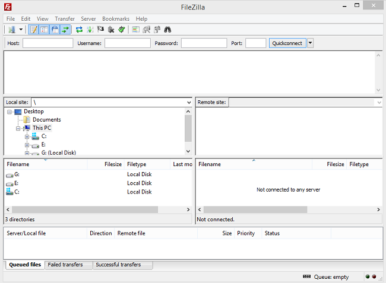The height and width of the screenshot is (283, 386).
Task: Select C: drive in local file list
Action: coord(17,192)
